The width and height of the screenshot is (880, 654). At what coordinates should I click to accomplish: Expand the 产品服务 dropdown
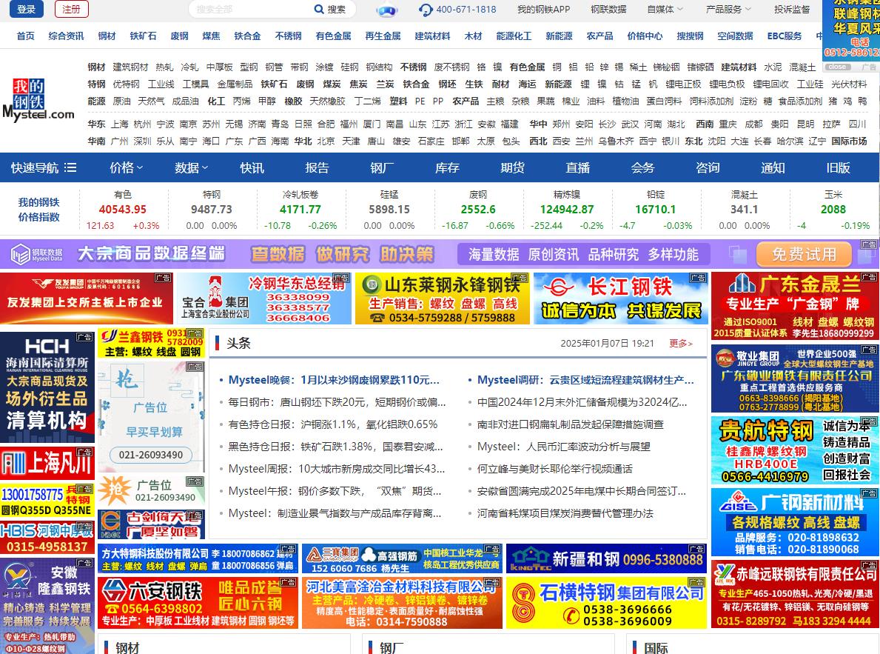(728, 9)
